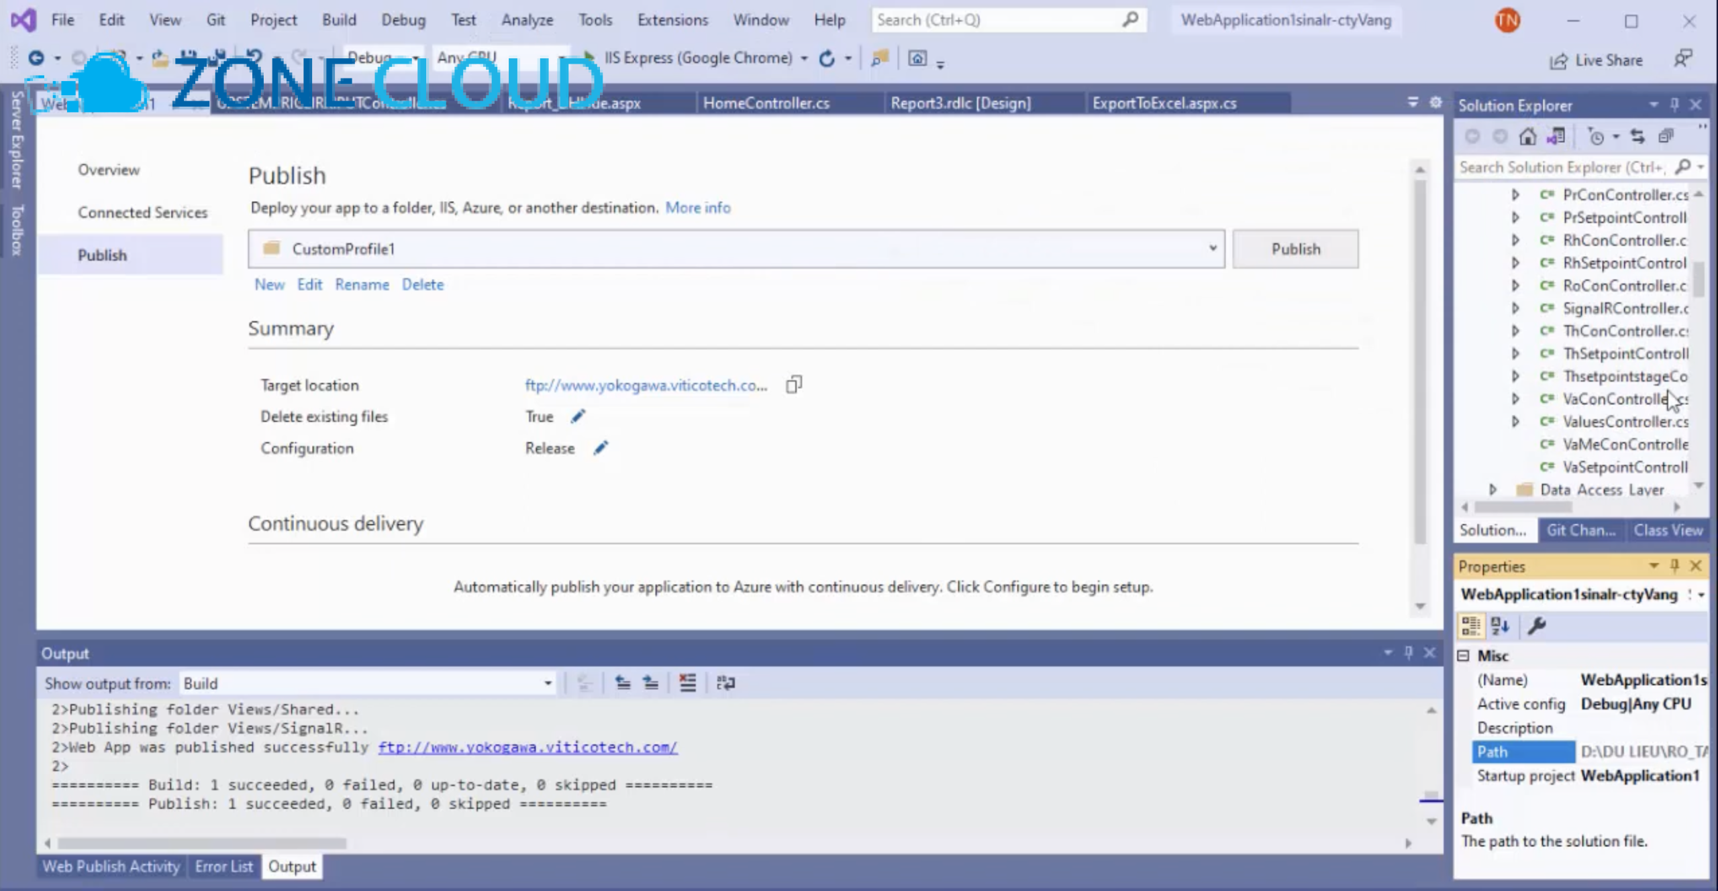
Task: Click Sync with Active Document arrows icon
Action: click(1638, 137)
